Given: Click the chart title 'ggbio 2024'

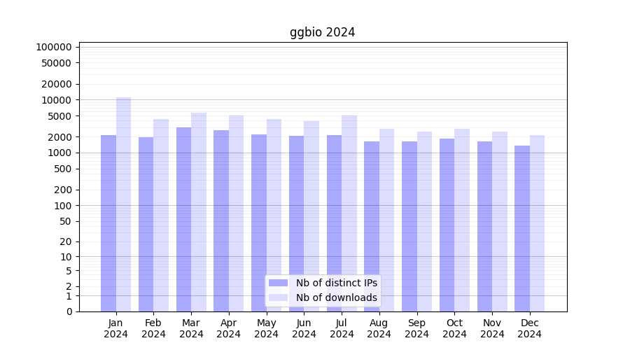Looking at the screenshot, I should pyautogui.click(x=322, y=32).
